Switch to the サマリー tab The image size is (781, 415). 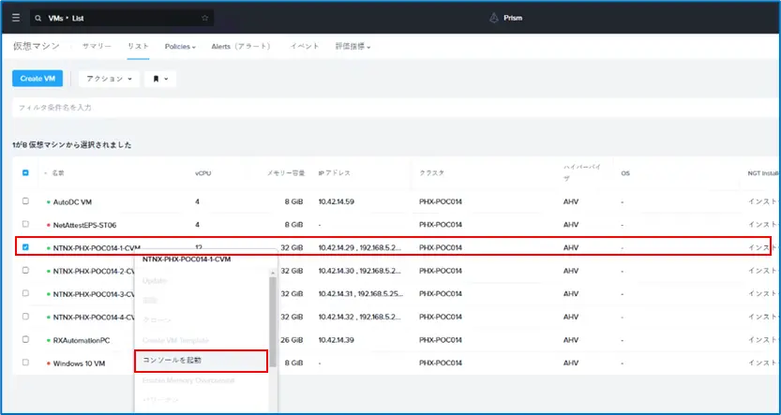click(x=97, y=46)
